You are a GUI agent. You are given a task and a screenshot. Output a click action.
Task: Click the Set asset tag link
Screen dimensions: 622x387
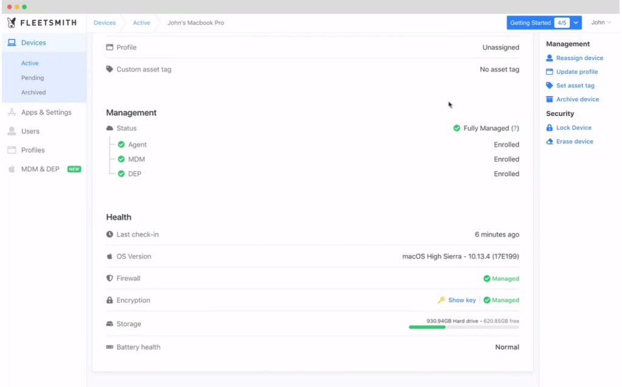click(x=575, y=85)
